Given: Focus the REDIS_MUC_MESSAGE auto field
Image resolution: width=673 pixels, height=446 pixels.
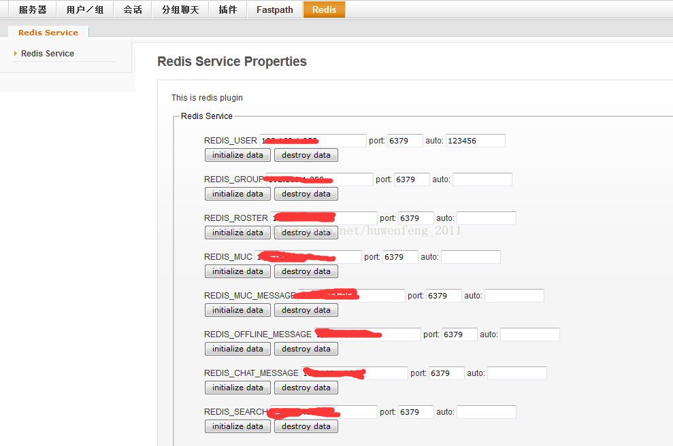Looking at the screenshot, I should tap(514, 296).
